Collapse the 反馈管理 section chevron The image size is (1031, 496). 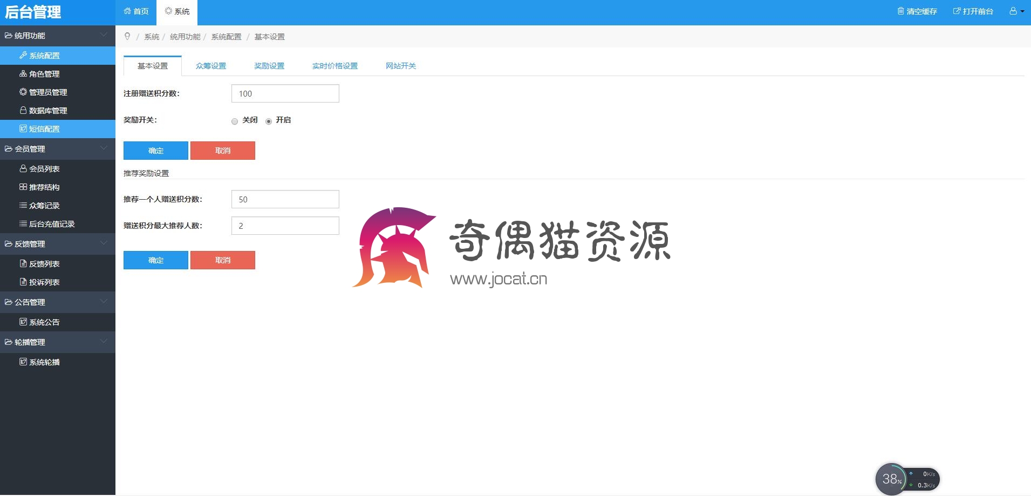click(x=104, y=243)
